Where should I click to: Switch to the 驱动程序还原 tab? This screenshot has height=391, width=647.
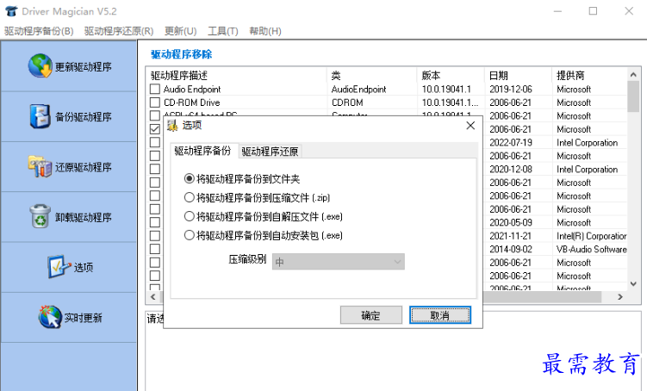click(270, 152)
